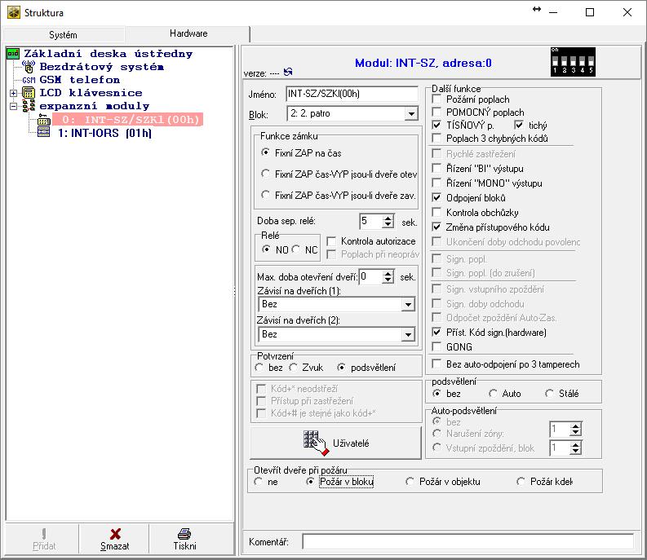
Task: Expand the LCD klávesnice tree node
Action: tap(14, 93)
